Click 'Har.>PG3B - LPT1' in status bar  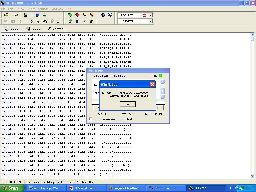point(12,182)
